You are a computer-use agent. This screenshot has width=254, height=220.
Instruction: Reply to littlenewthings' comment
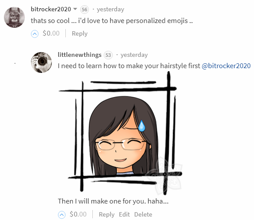click(107, 214)
